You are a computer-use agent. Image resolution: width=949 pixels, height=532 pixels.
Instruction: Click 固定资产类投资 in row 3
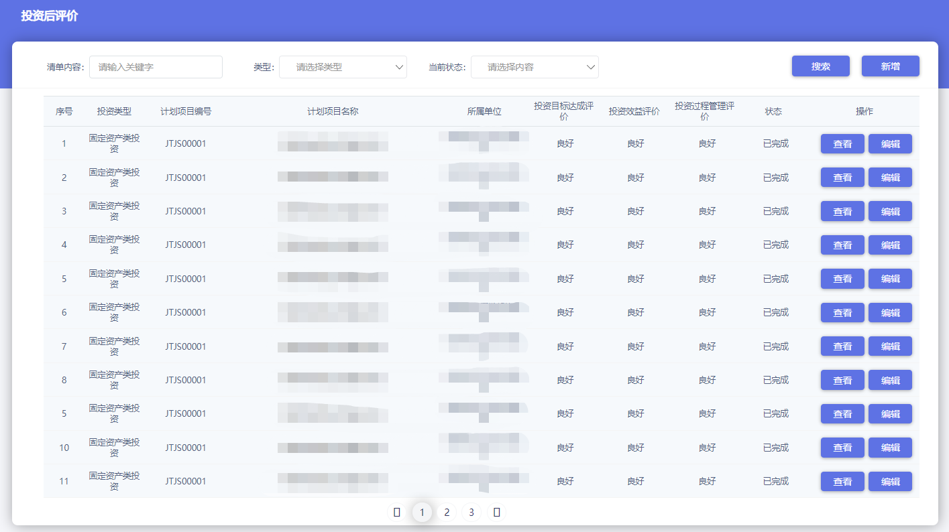pos(114,211)
